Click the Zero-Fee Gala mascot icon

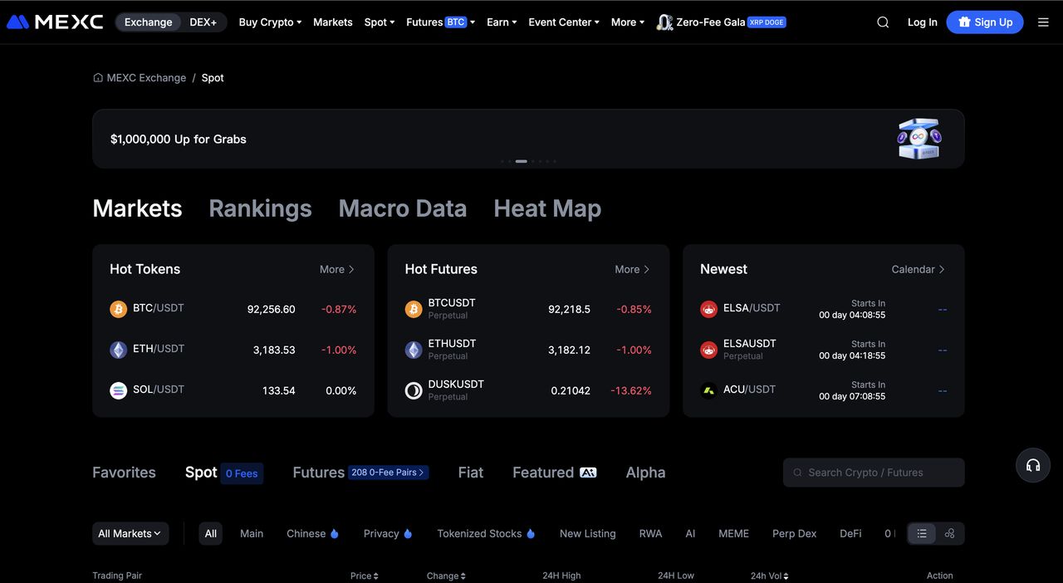tap(664, 22)
